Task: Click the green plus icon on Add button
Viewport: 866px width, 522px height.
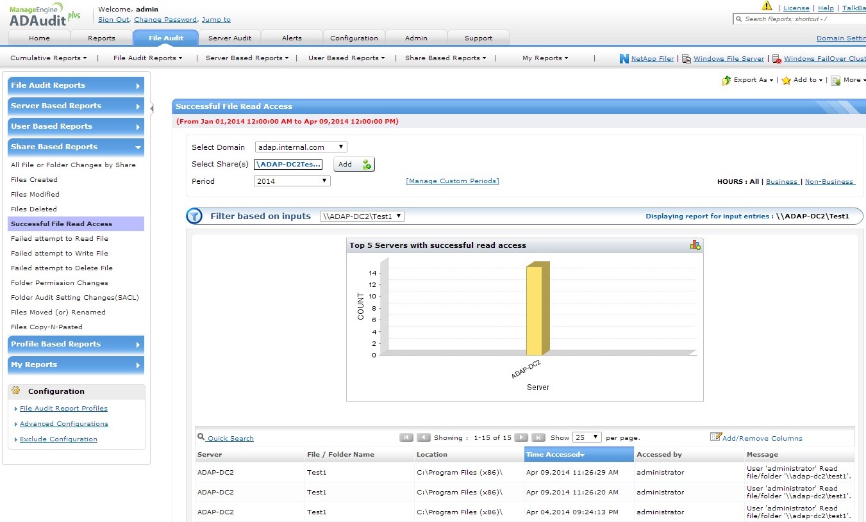Action: (x=367, y=165)
